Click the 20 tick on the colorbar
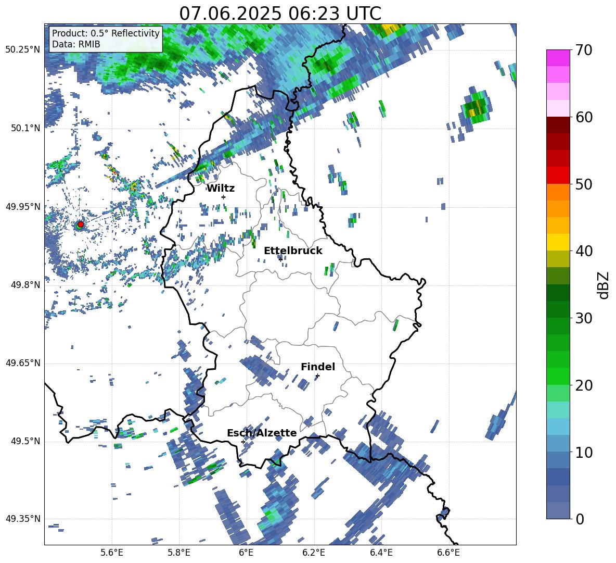Viewport: 616px width, 563px height. point(584,385)
